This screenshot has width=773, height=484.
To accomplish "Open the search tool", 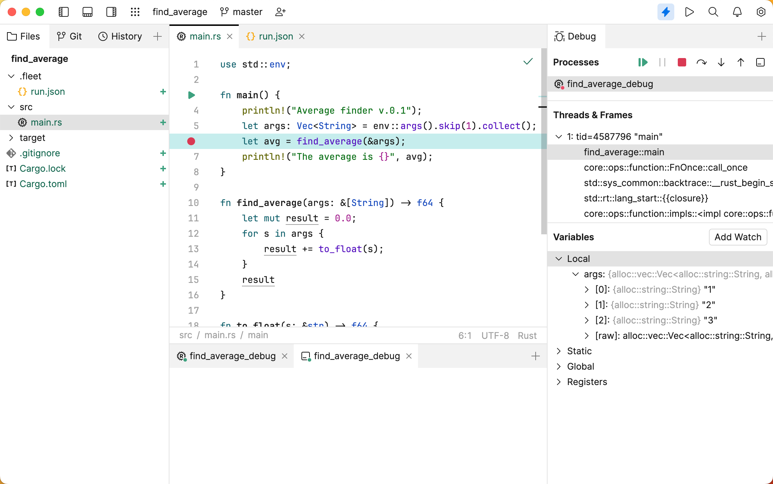I will click(713, 12).
